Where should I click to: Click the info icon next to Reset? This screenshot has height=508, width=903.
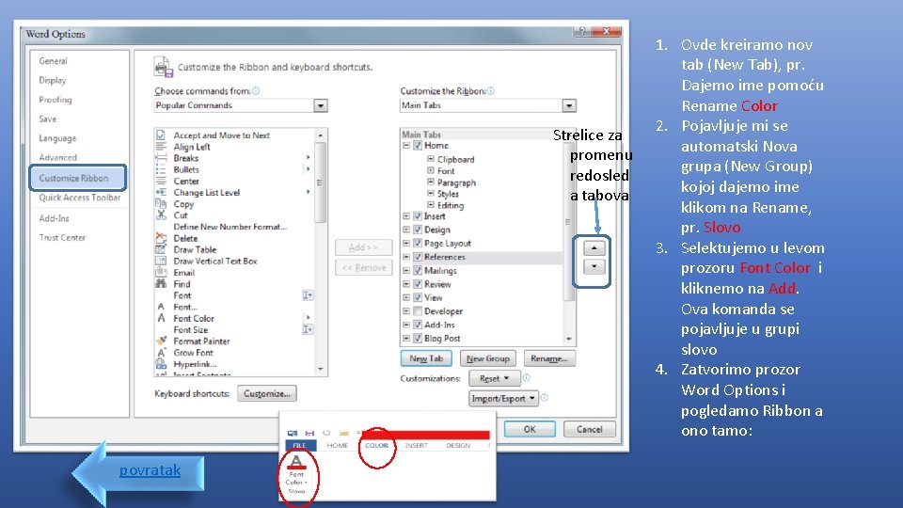click(x=527, y=378)
